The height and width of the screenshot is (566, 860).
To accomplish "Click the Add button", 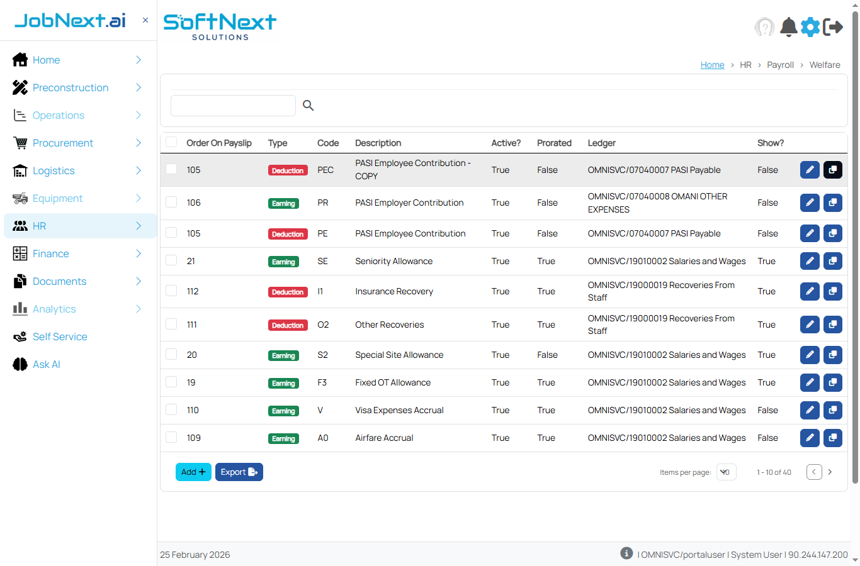I will click(193, 472).
